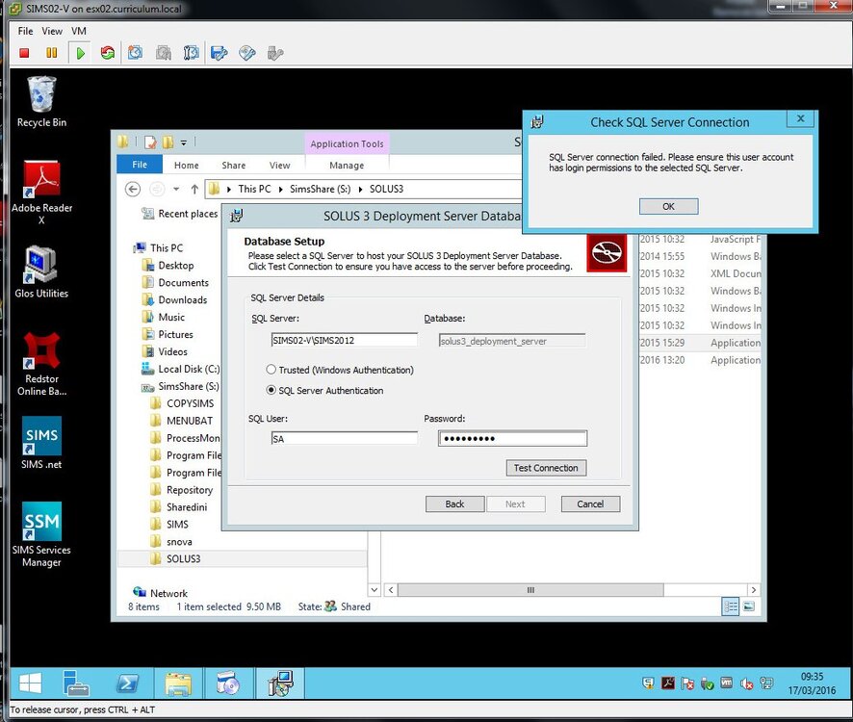Image resolution: width=853 pixels, height=722 pixels.
Task: Open the recent locations dropdown arrow
Action: (176, 189)
